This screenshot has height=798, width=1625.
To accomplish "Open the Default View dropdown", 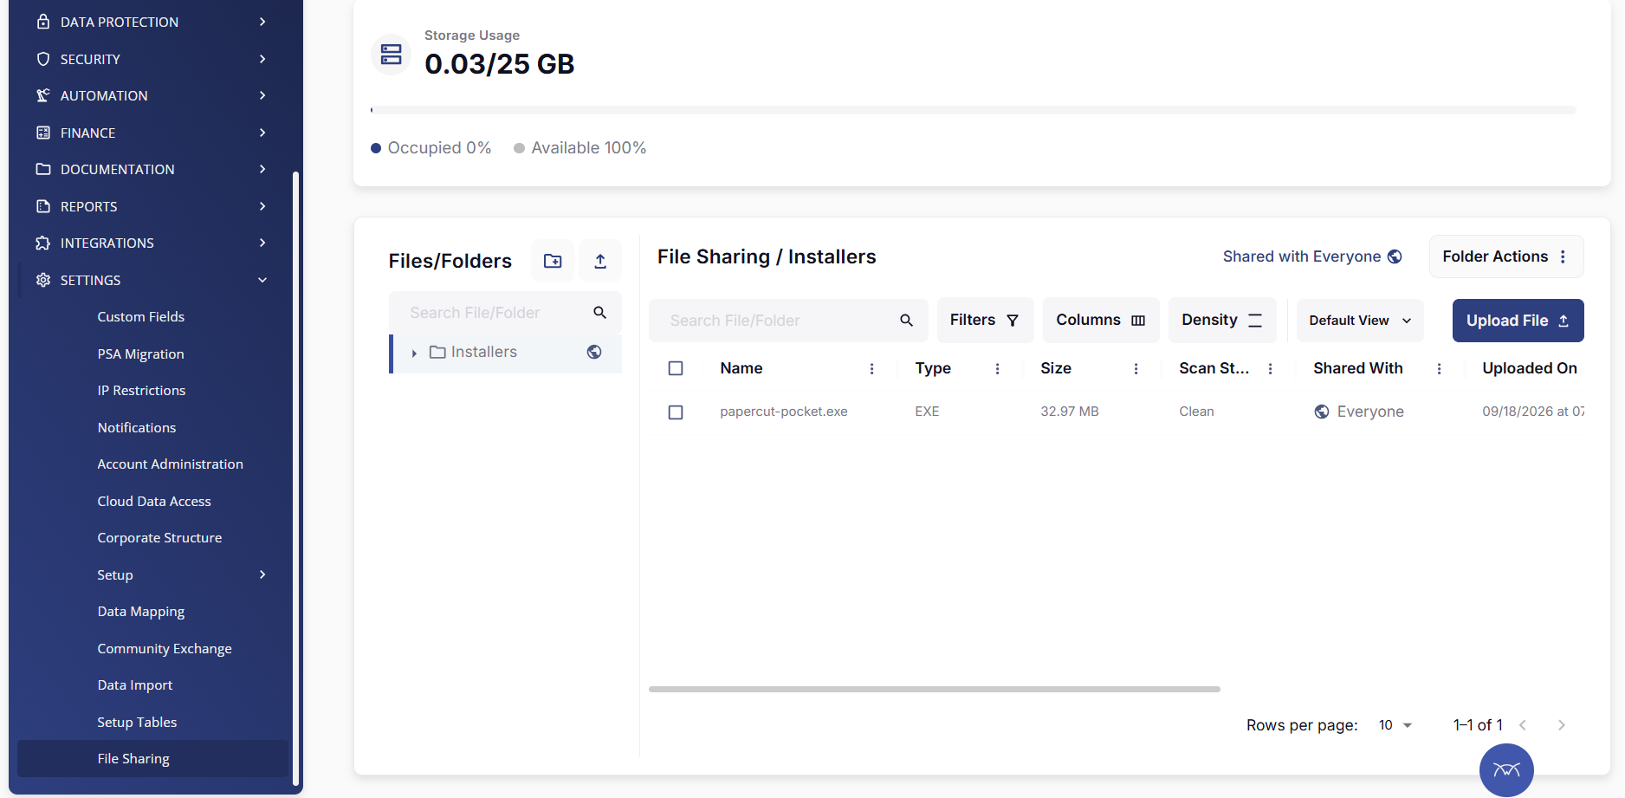I will 1360,321.
